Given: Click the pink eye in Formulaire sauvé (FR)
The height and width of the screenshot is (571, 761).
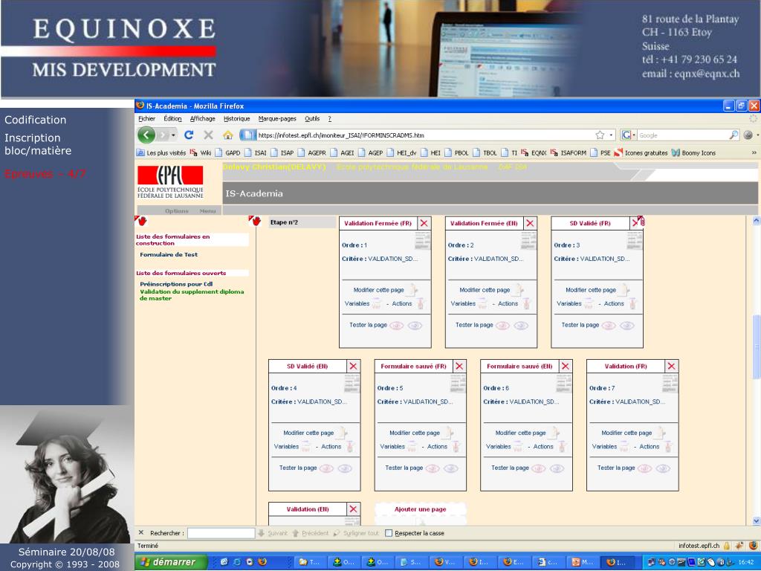Looking at the screenshot, I should point(433,468).
